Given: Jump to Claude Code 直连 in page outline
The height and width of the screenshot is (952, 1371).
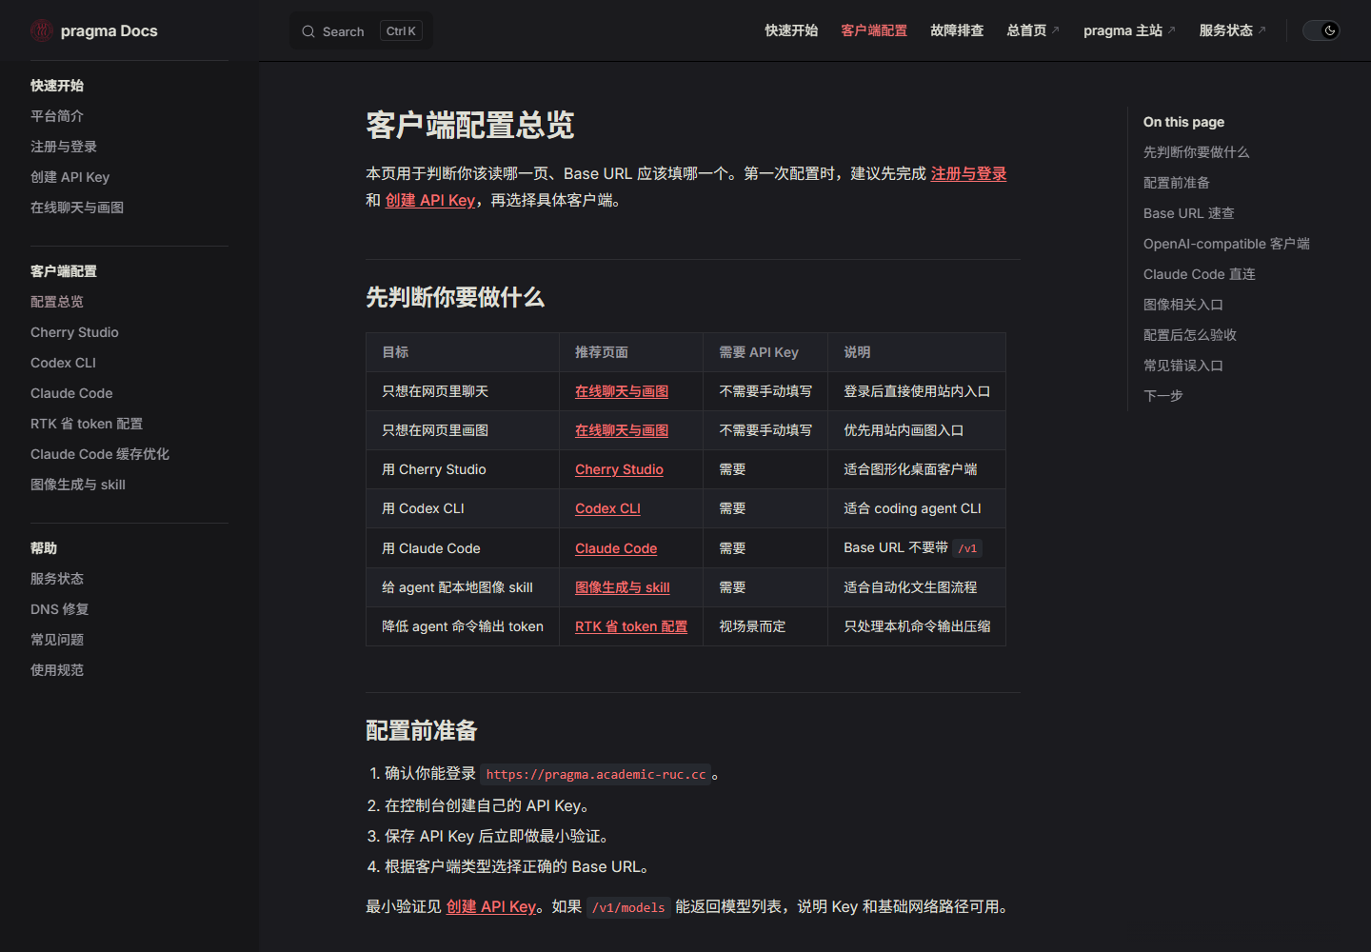Looking at the screenshot, I should click(x=1200, y=274).
